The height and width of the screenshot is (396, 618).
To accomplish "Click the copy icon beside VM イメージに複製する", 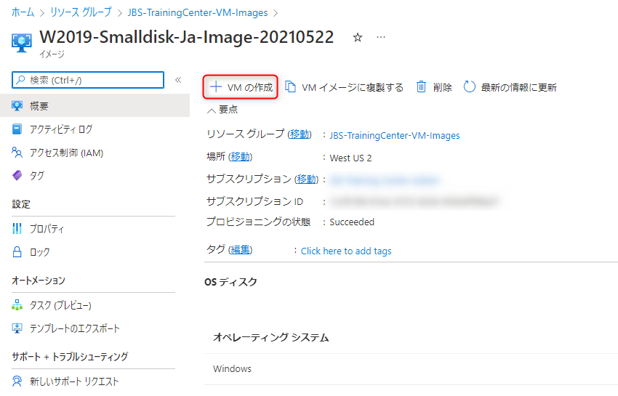I will pyautogui.click(x=291, y=86).
